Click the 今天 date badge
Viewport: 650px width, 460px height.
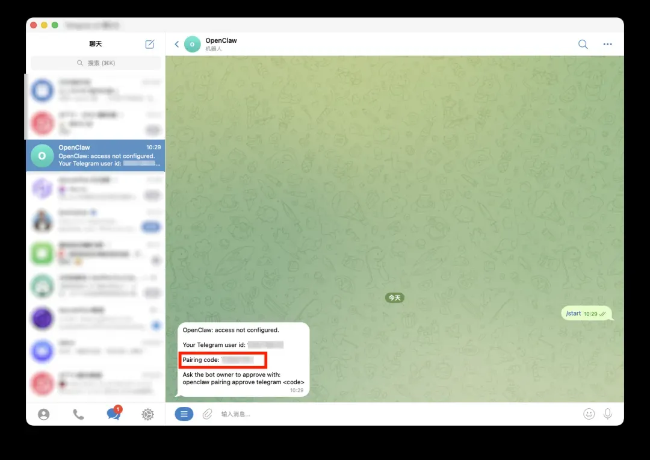pos(394,298)
